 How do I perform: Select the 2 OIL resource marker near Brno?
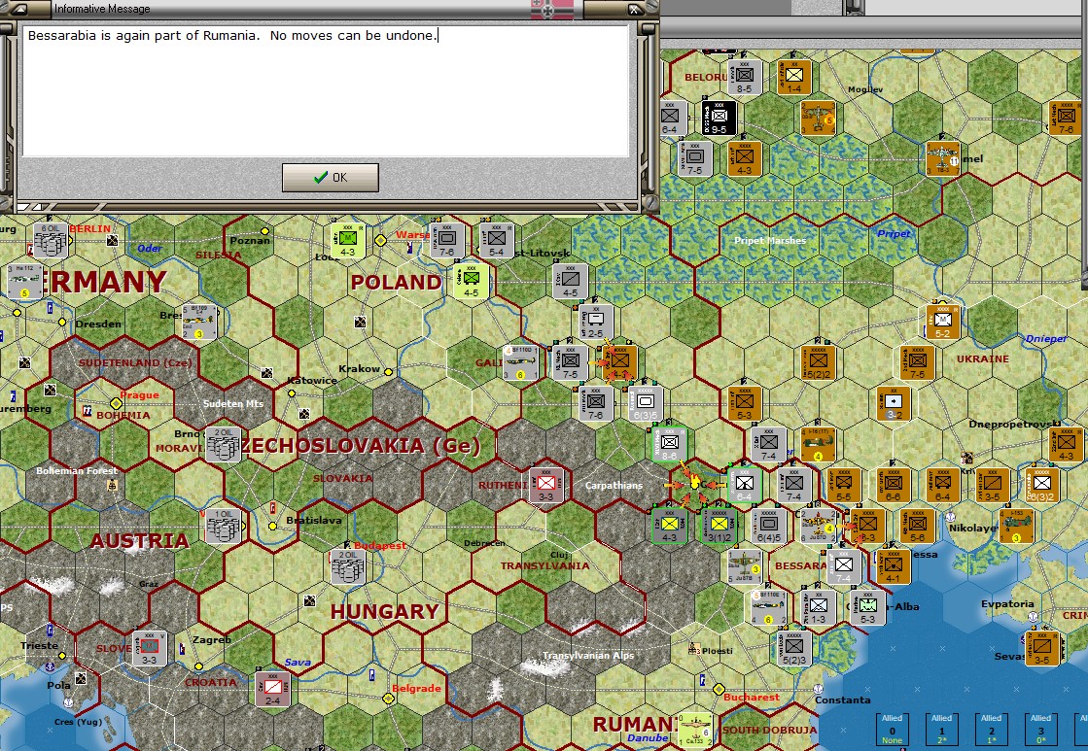(224, 445)
